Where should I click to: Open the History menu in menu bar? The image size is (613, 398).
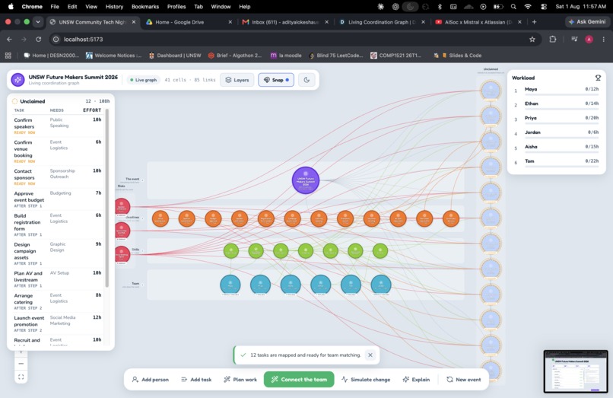pyautogui.click(x=114, y=7)
